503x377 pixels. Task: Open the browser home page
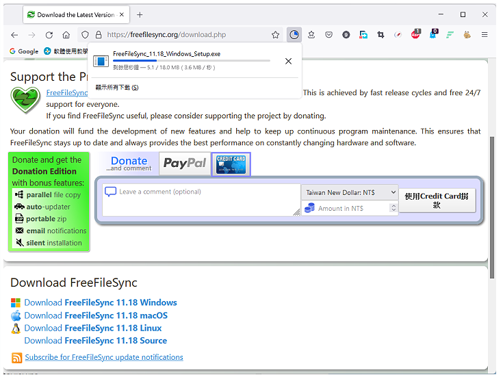[66, 35]
